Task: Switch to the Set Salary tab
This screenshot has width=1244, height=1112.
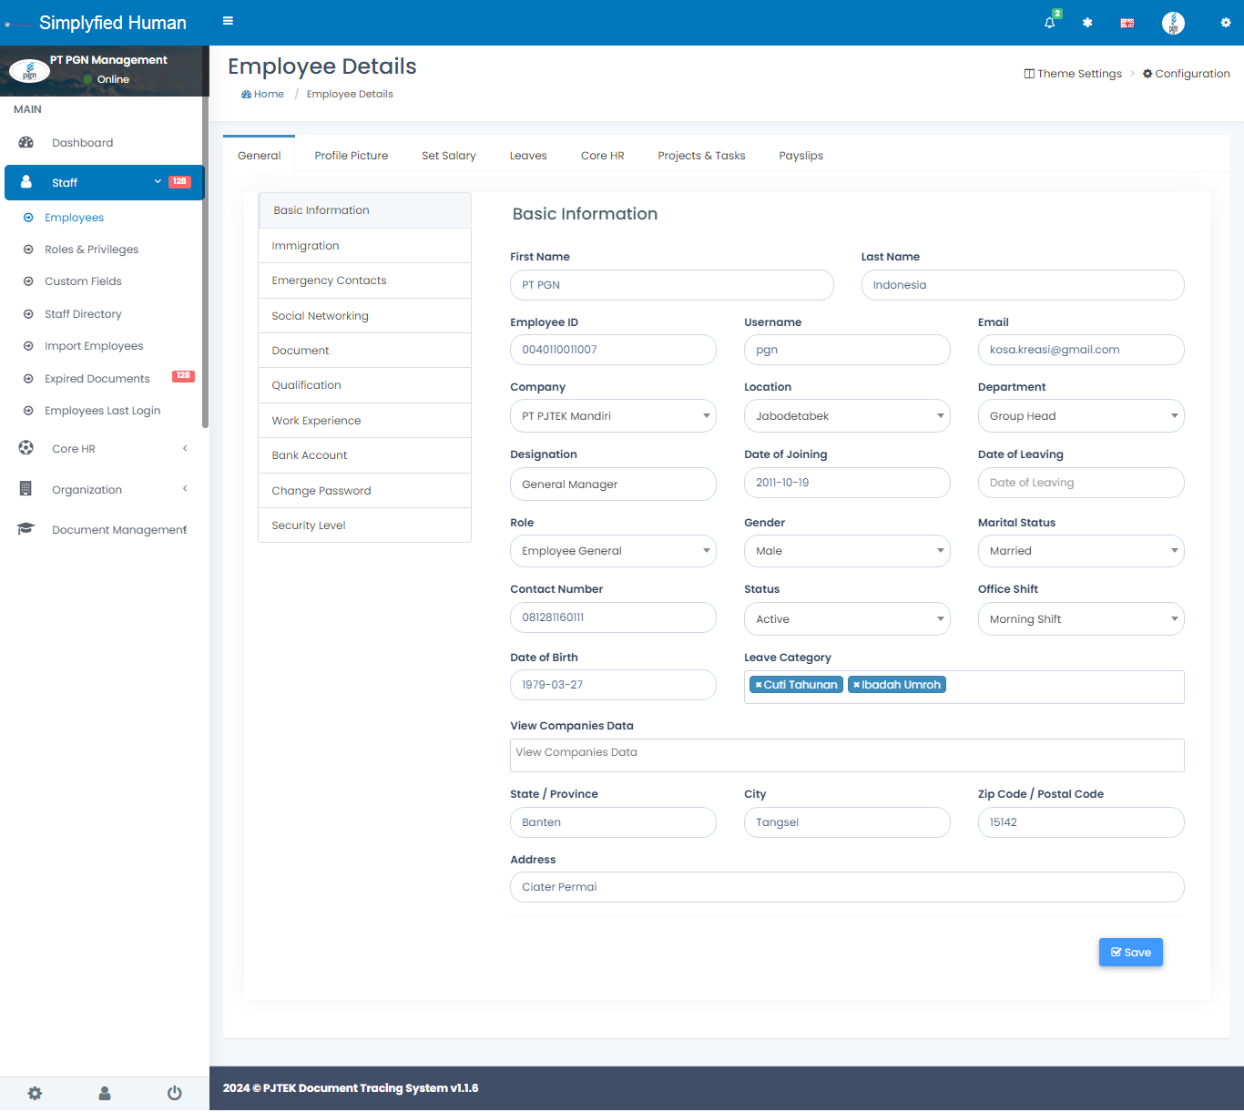Action: coord(448,156)
